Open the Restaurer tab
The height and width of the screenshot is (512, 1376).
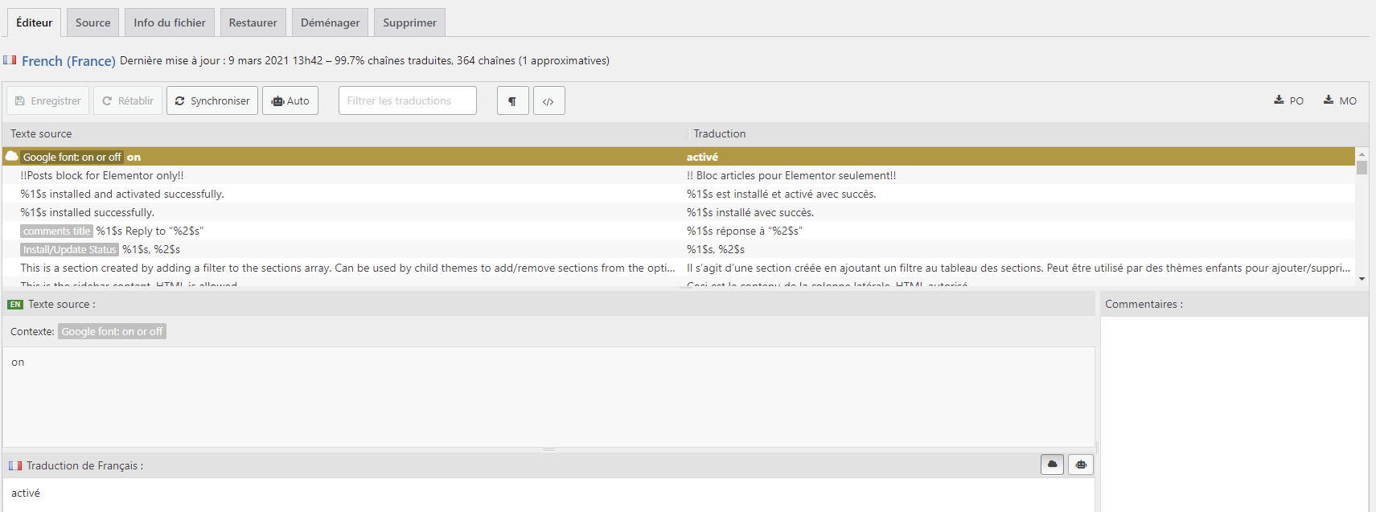tap(253, 23)
